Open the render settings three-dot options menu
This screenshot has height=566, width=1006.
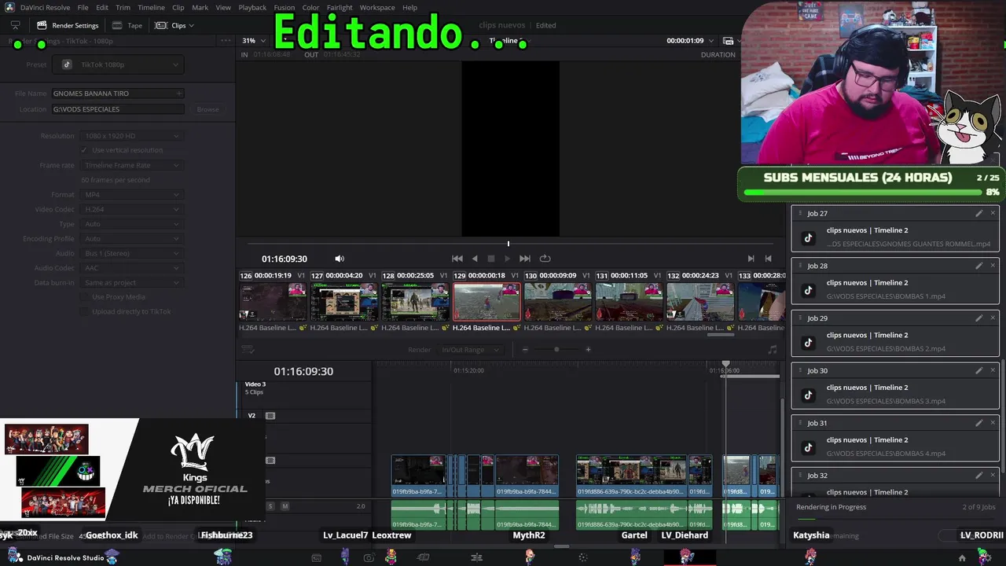[226, 41]
